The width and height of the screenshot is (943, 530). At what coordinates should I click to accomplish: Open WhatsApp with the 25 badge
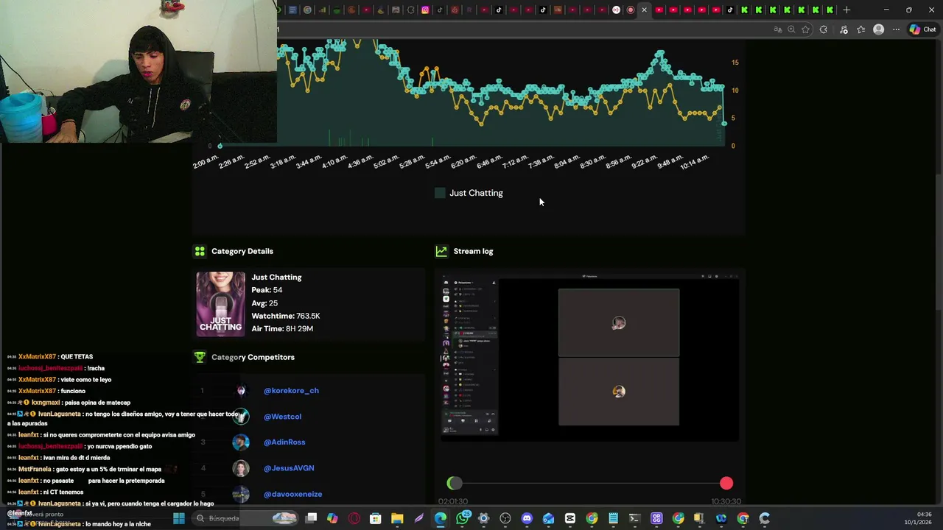(x=463, y=518)
